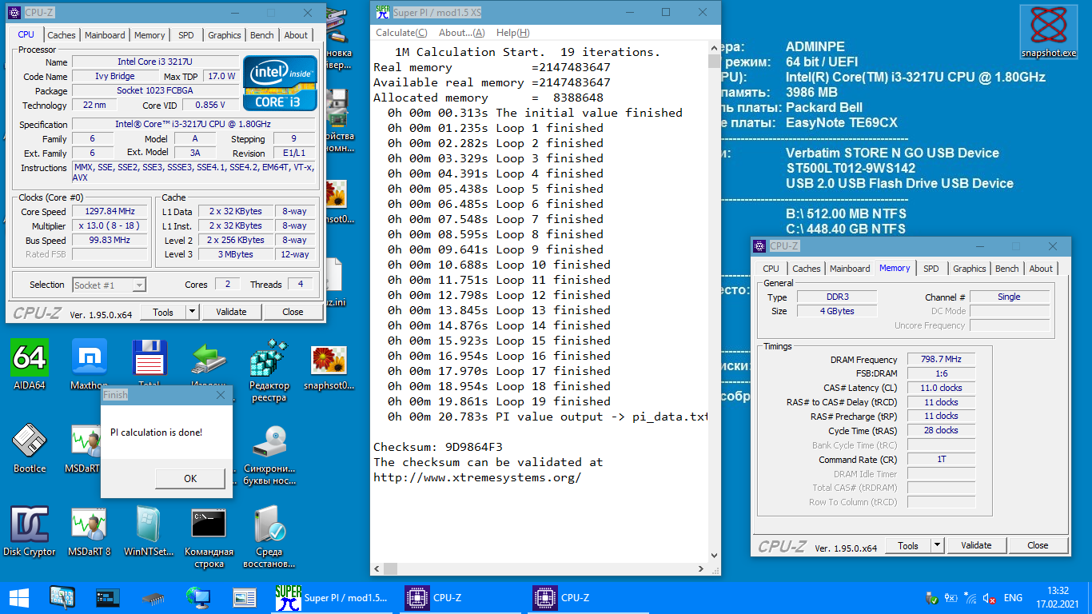Switch to SPD tab in CPU-Z Memory window

(931, 269)
